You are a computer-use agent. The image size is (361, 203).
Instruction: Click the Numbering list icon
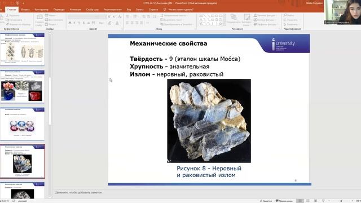[x=135, y=17]
